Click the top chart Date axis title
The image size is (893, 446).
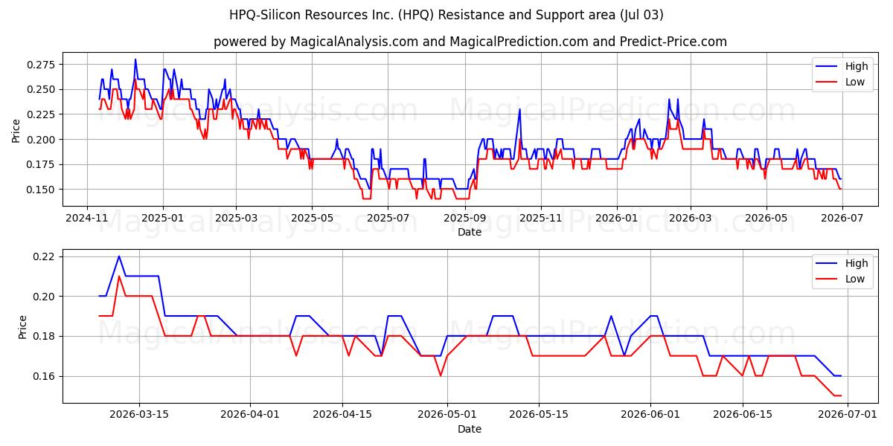tap(470, 232)
